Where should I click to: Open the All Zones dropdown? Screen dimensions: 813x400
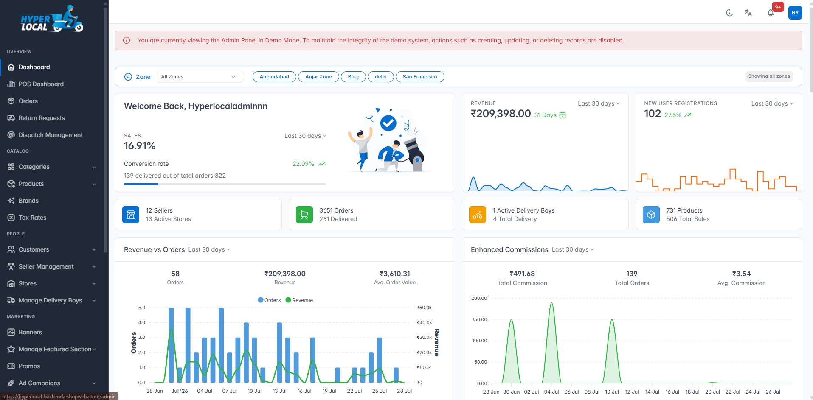200,77
